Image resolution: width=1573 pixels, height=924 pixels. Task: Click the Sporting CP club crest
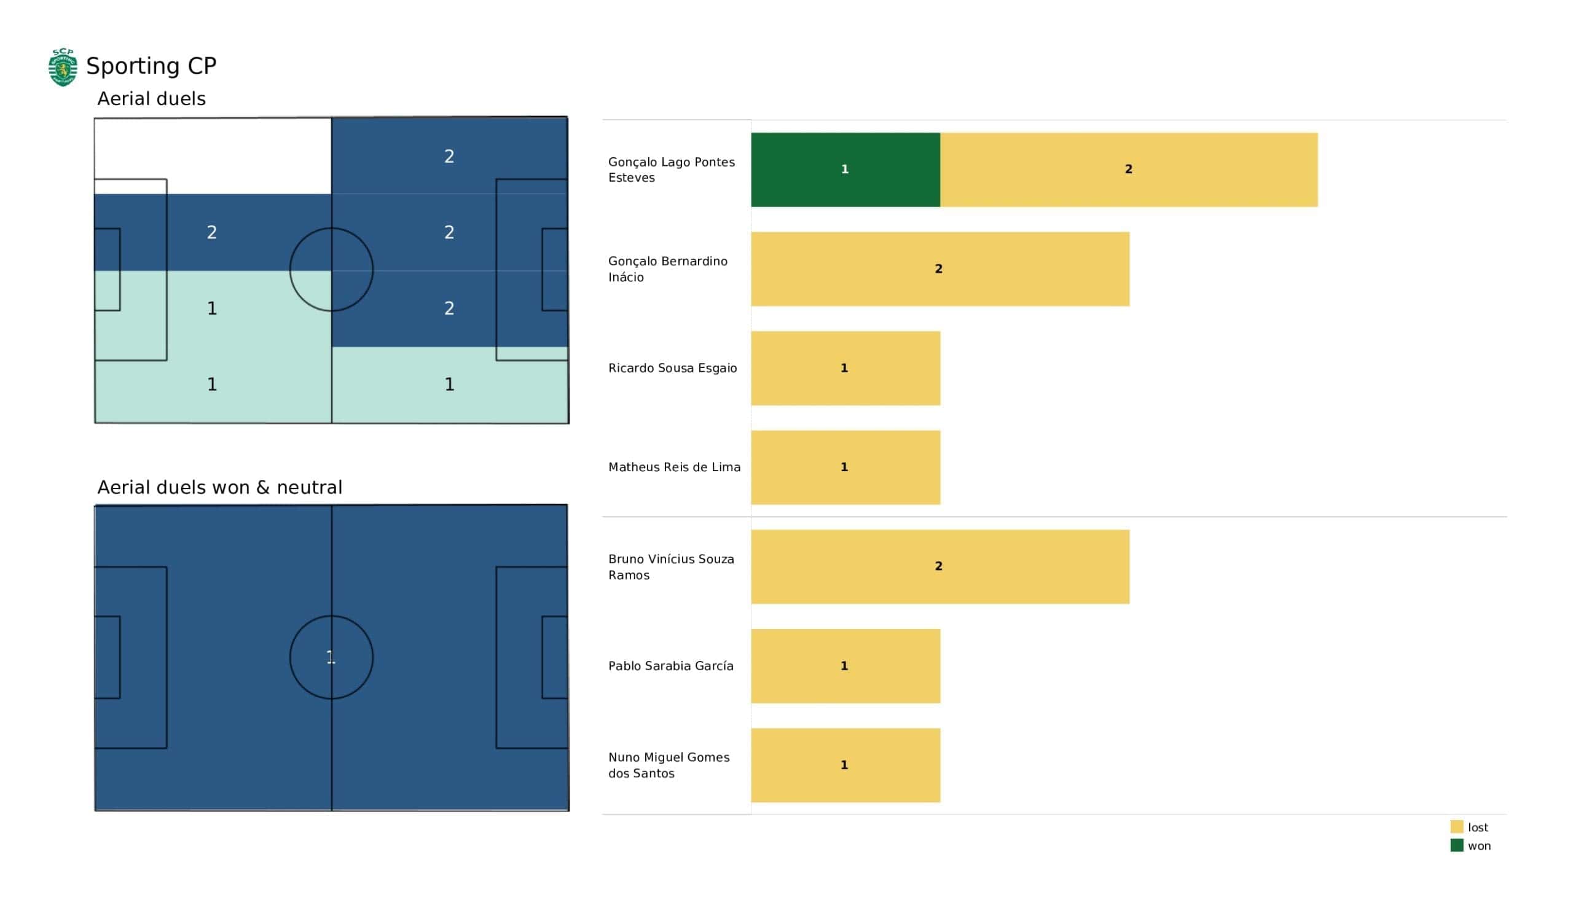pyautogui.click(x=63, y=67)
